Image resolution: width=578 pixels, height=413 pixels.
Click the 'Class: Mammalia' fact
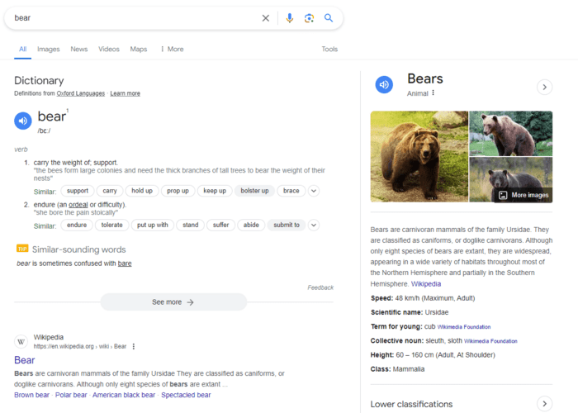pos(397,369)
